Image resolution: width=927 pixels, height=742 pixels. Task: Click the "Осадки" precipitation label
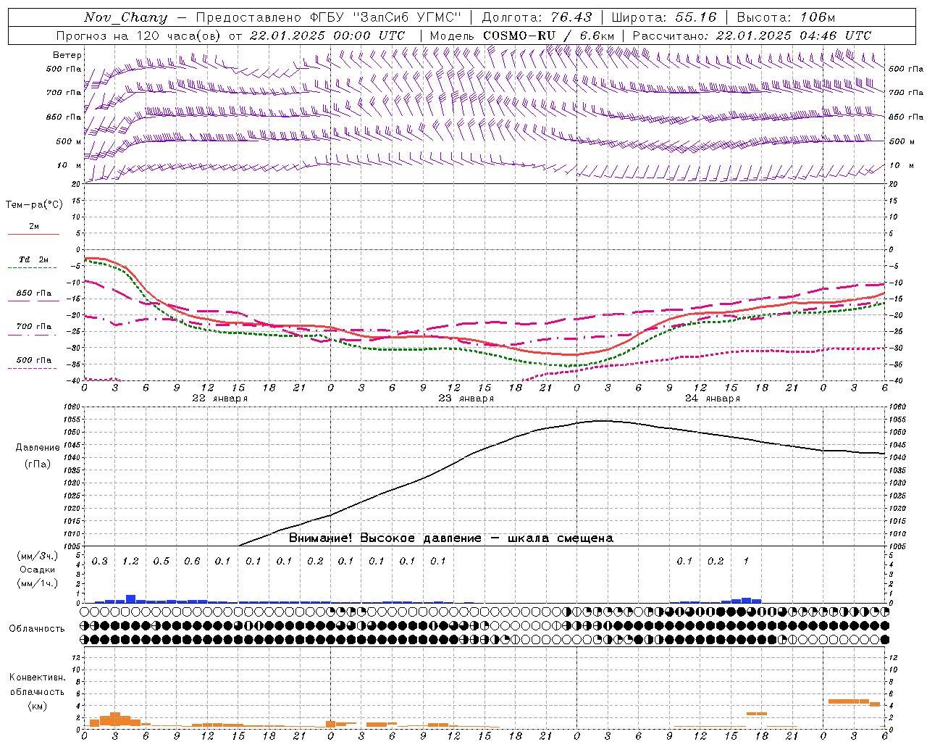(38, 570)
